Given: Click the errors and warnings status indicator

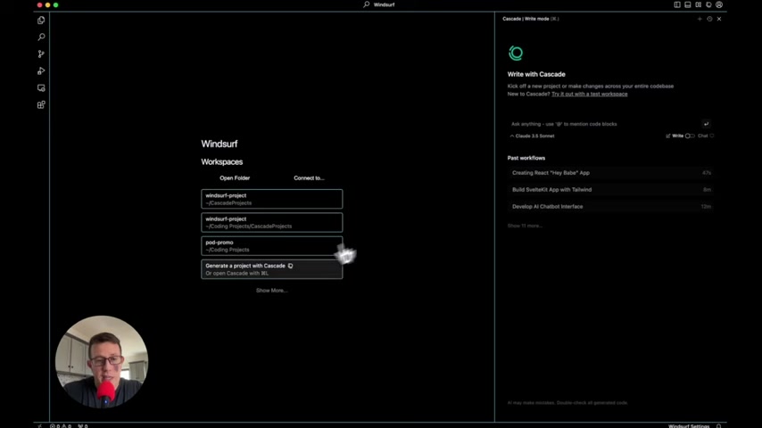Looking at the screenshot, I should pos(61,425).
